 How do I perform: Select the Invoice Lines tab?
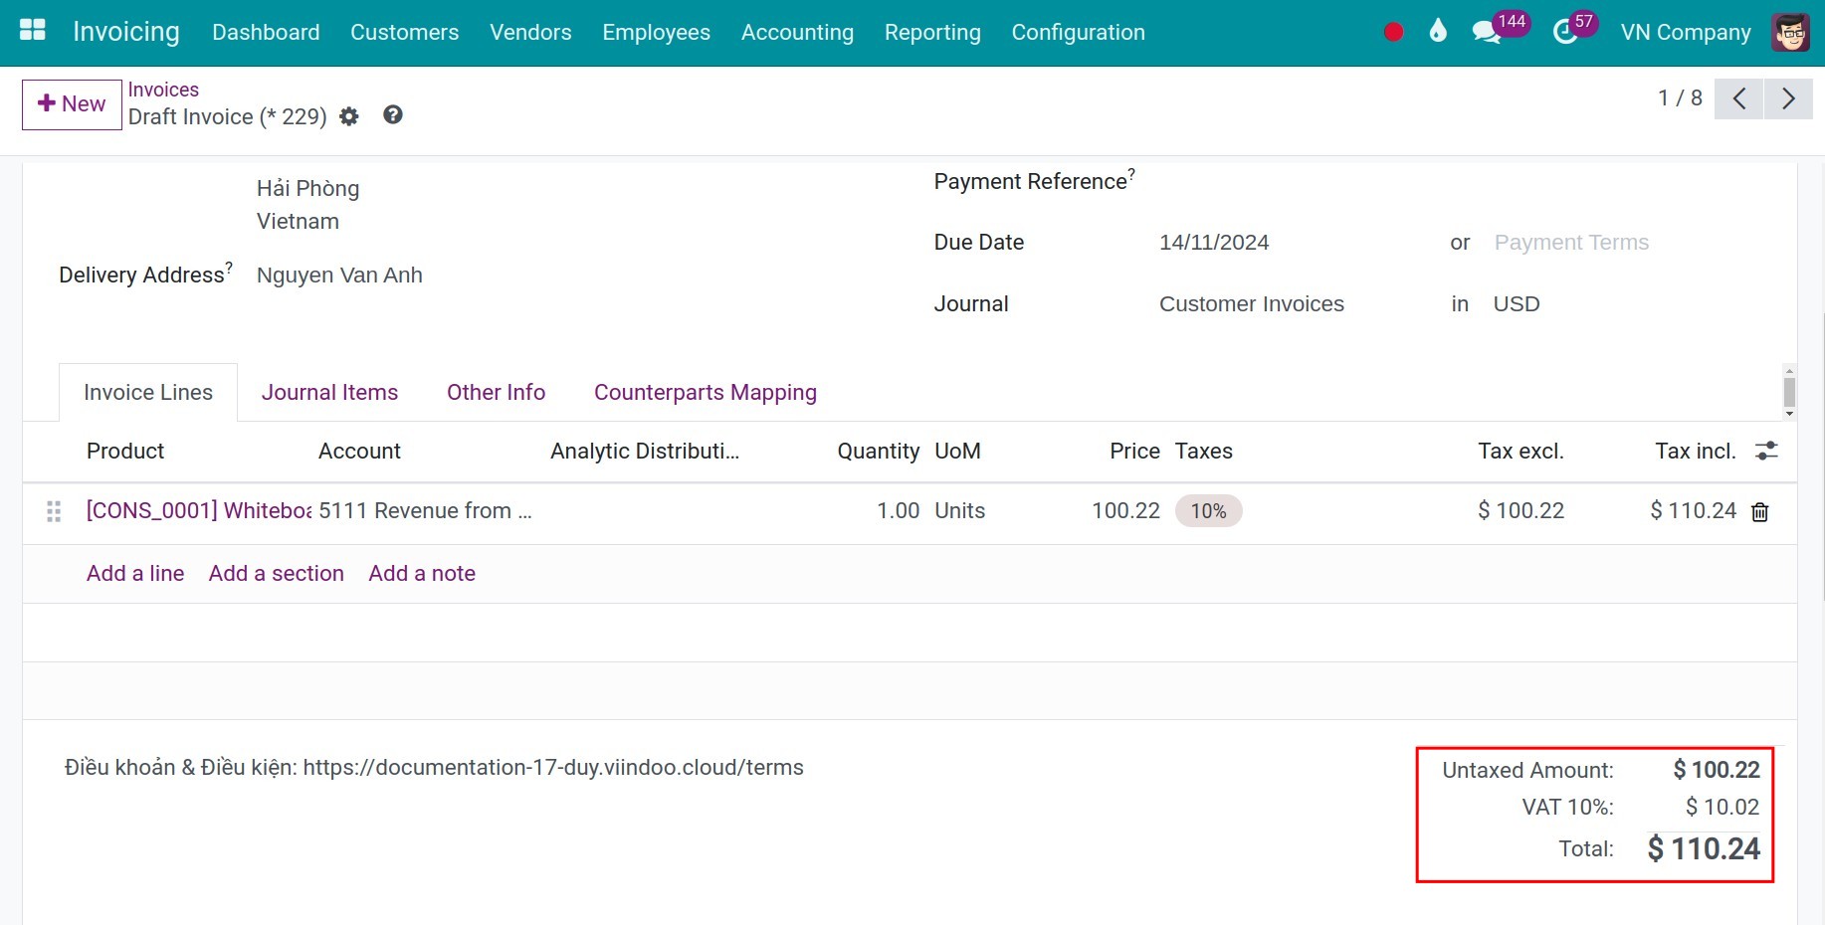(148, 392)
